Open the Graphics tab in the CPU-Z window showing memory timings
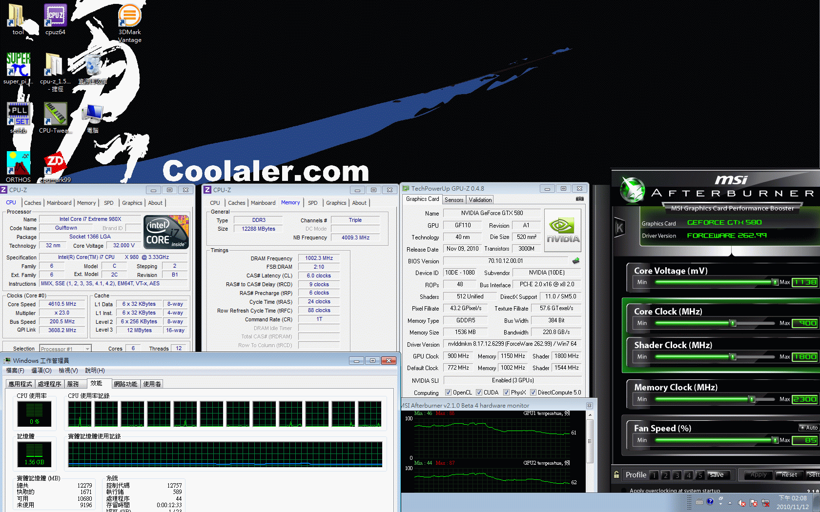 [336, 203]
